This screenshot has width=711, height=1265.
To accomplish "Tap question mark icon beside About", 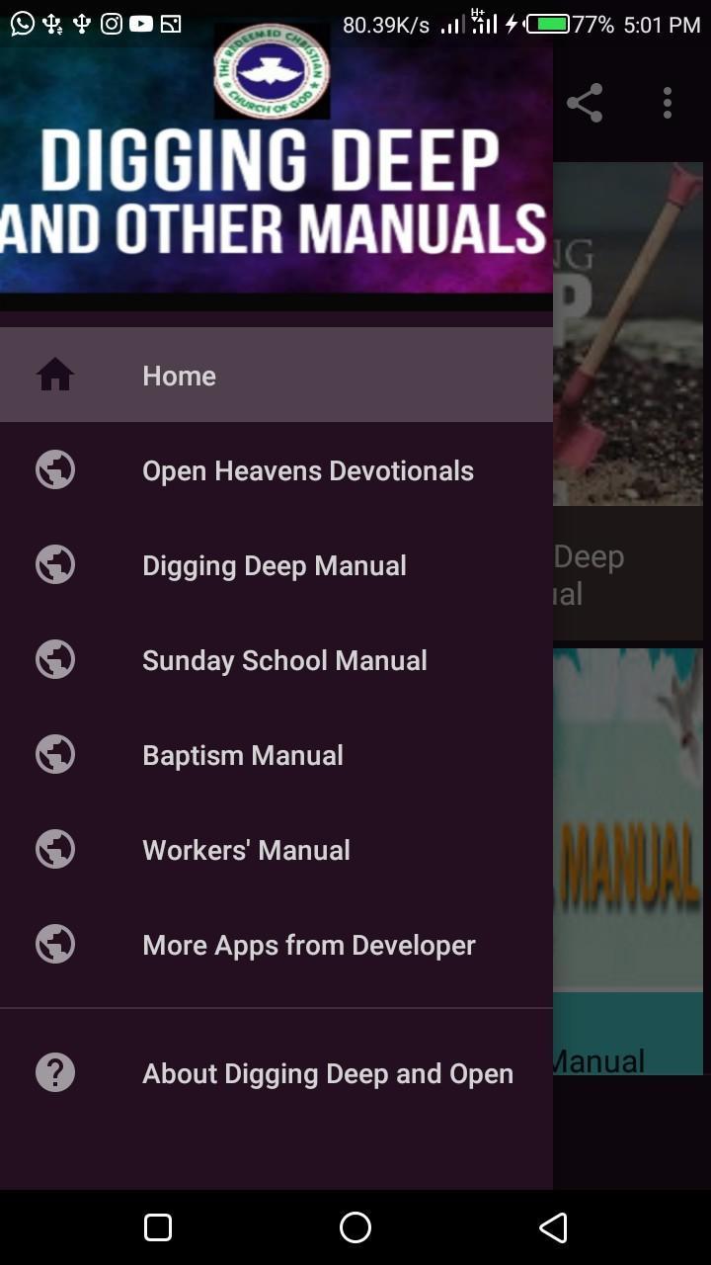I will click(x=55, y=1072).
